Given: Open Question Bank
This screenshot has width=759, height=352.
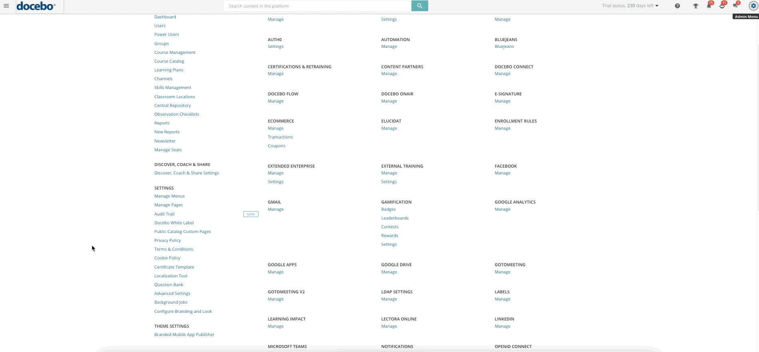Looking at the screenshot, I should click(x=169, y=285).
